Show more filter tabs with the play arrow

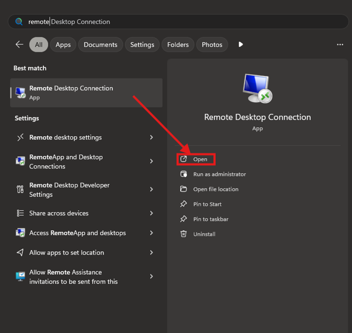pos(241,44)
